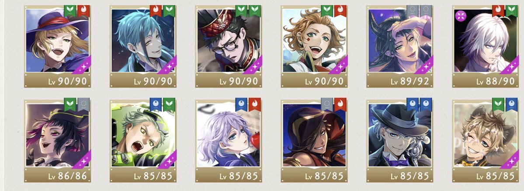Select the lavender-haired card holding an apple
The image size is (524, 191).
229,140
